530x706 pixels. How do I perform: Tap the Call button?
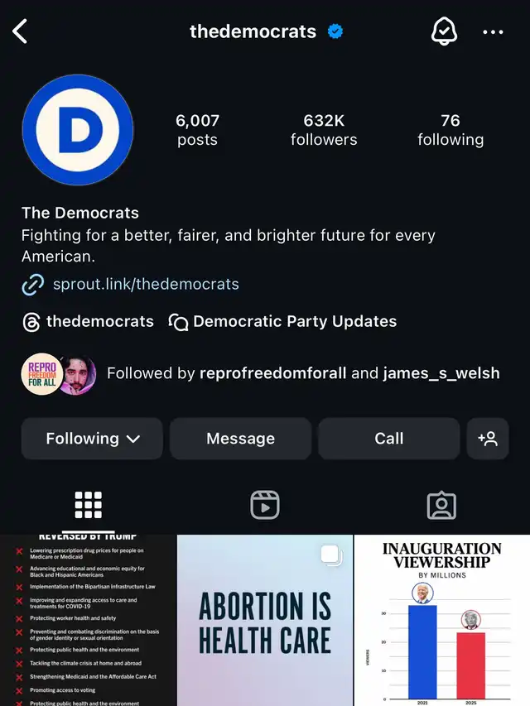389,438
